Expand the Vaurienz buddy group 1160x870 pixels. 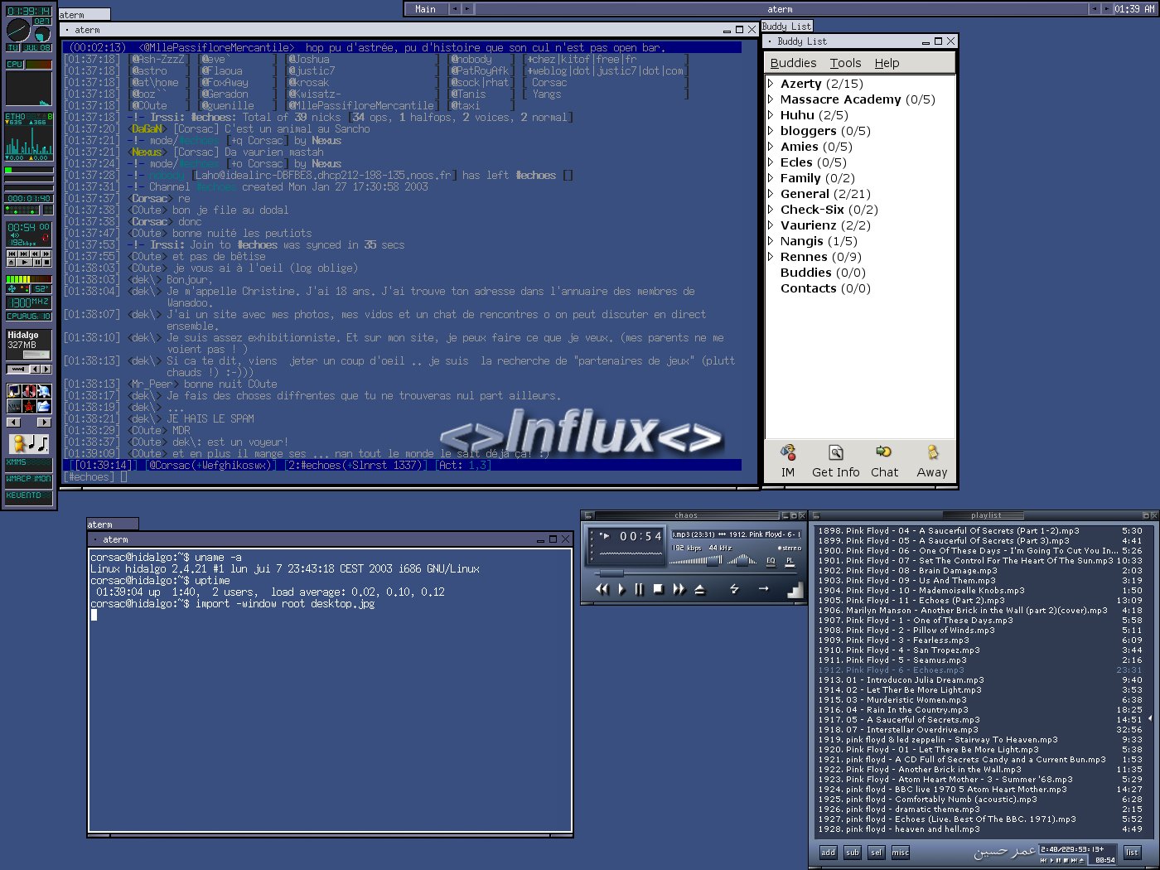[x=771, y=225]
